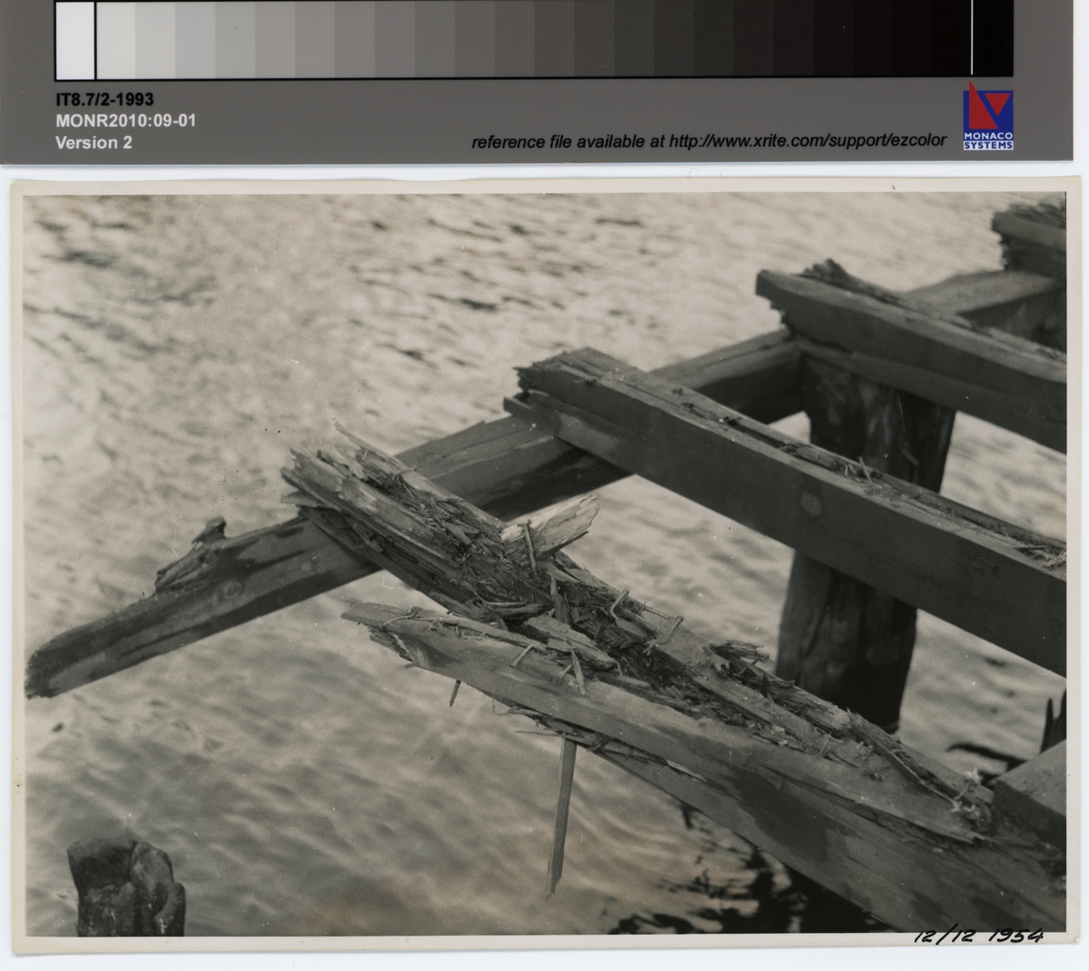Image resolution: width=1089 pixels, height=971 pixels.
Task: Pick the darkest black swatch at strip's right end
Action: [x=992, y=38]
